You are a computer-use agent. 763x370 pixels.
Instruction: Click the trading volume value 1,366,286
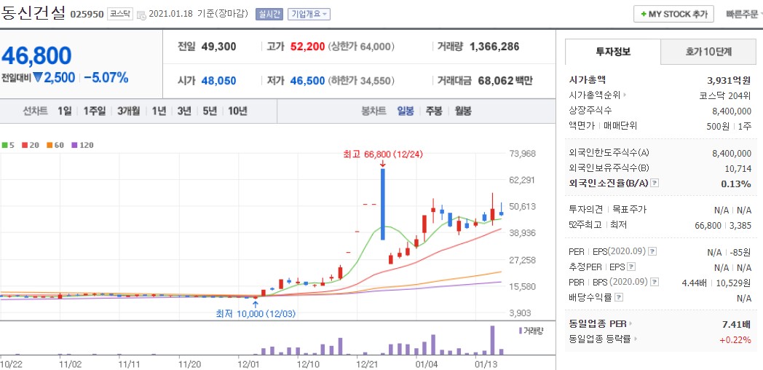click(x=494, y=47)
